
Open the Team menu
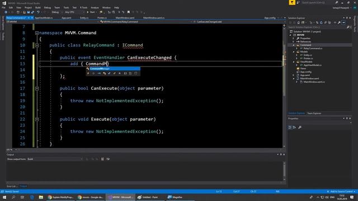57,7
